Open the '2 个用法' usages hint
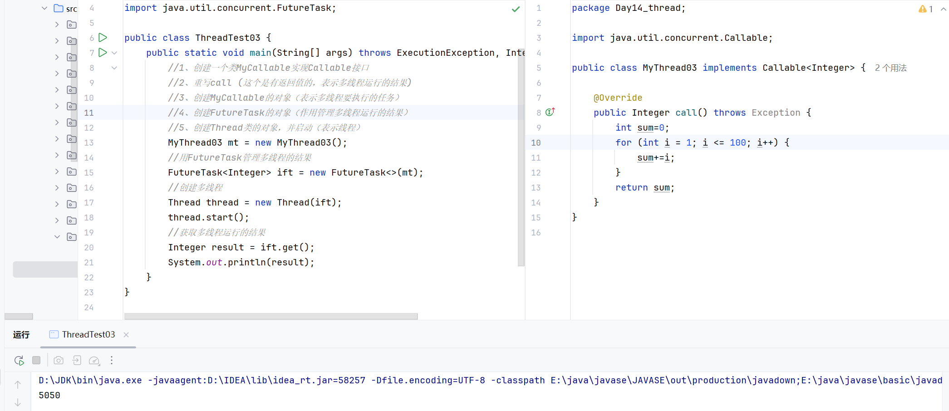This screenshot has width=949, height=411. coord(890,68)
